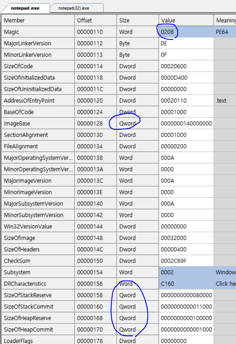236x344 pixels.
Task: Select the BaseOfCode member cell
Action: [38, 112]
